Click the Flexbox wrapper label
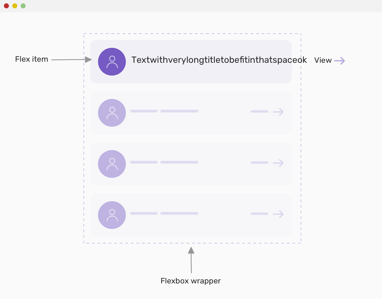382x299 pixels. point(191,281)
